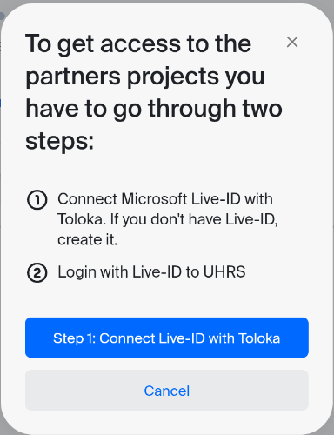Click the 'have to go through two' heading line

[154, 109]
